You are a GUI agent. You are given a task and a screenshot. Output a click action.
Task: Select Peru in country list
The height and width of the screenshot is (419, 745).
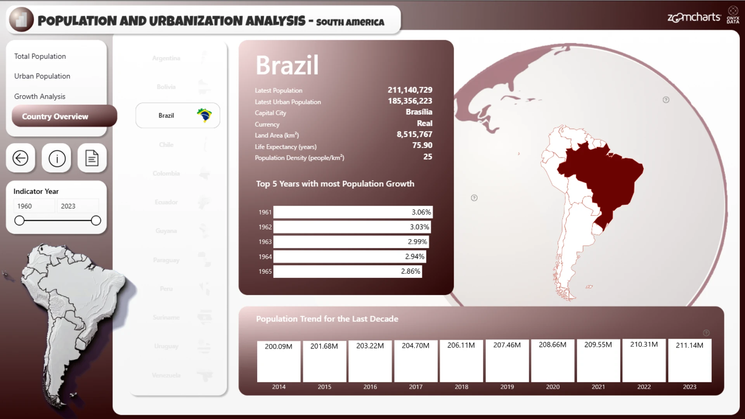click(178, 289)
